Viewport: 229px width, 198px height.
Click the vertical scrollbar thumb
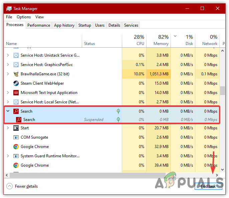pyautogui.click(x=222, y=91)
